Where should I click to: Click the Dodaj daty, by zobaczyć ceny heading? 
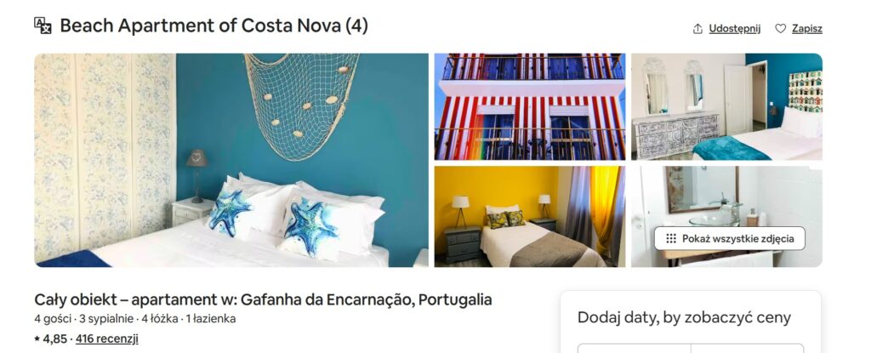(x=684, y=317)
